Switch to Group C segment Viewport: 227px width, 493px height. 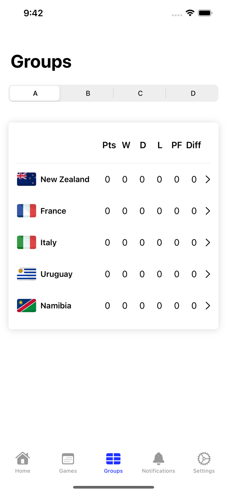pos(140,93)
